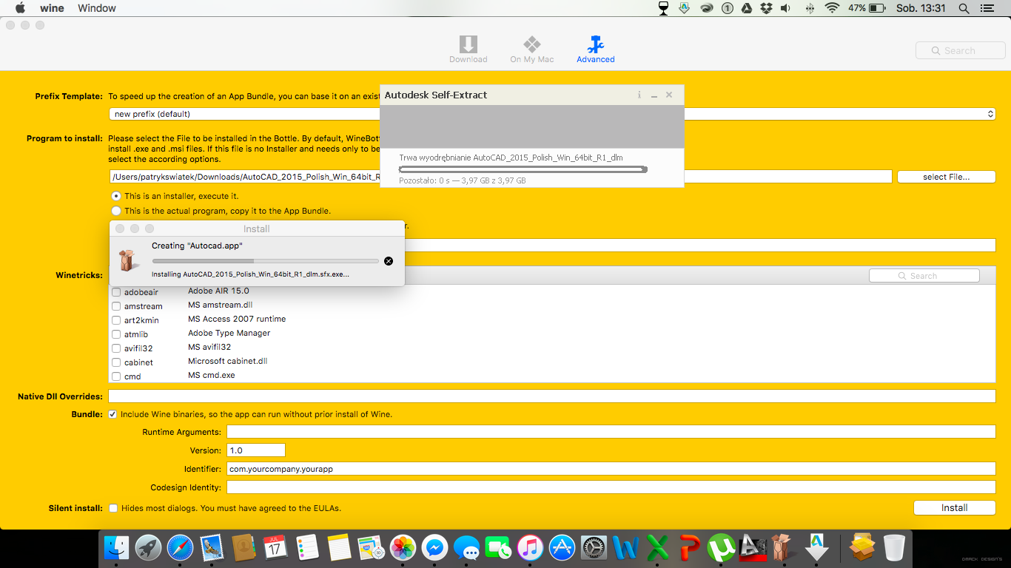Click the Version field showing 1.0
1011x568 pixels.
pos(256,450)
